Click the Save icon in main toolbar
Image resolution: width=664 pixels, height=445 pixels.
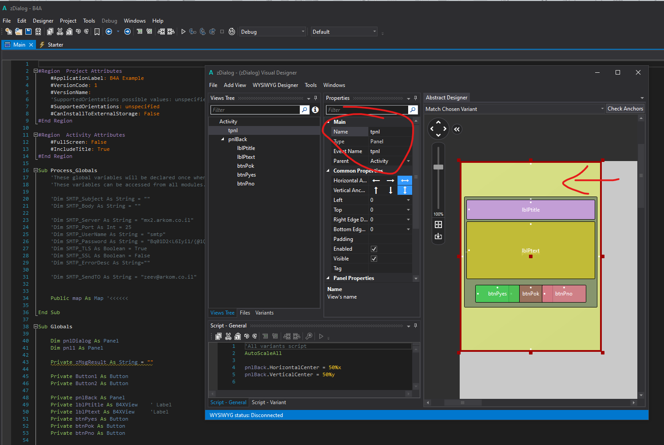[28, 32]
